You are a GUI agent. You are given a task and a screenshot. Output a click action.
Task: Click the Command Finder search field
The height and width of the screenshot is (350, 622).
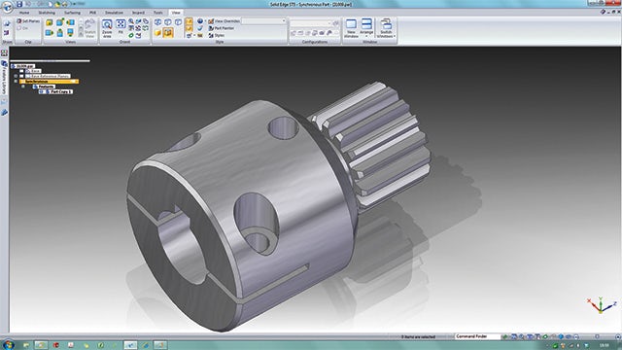(x=477, y=336)
